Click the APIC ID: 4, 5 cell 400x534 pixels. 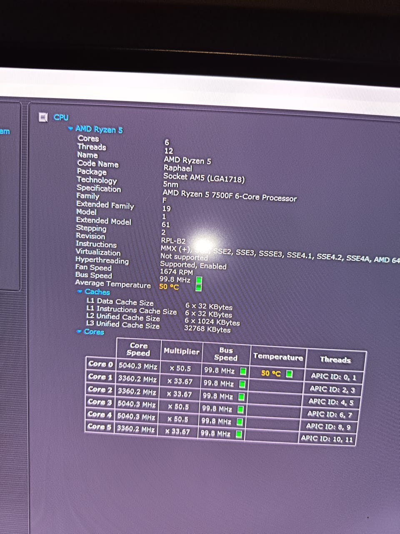tap(331, 402)
